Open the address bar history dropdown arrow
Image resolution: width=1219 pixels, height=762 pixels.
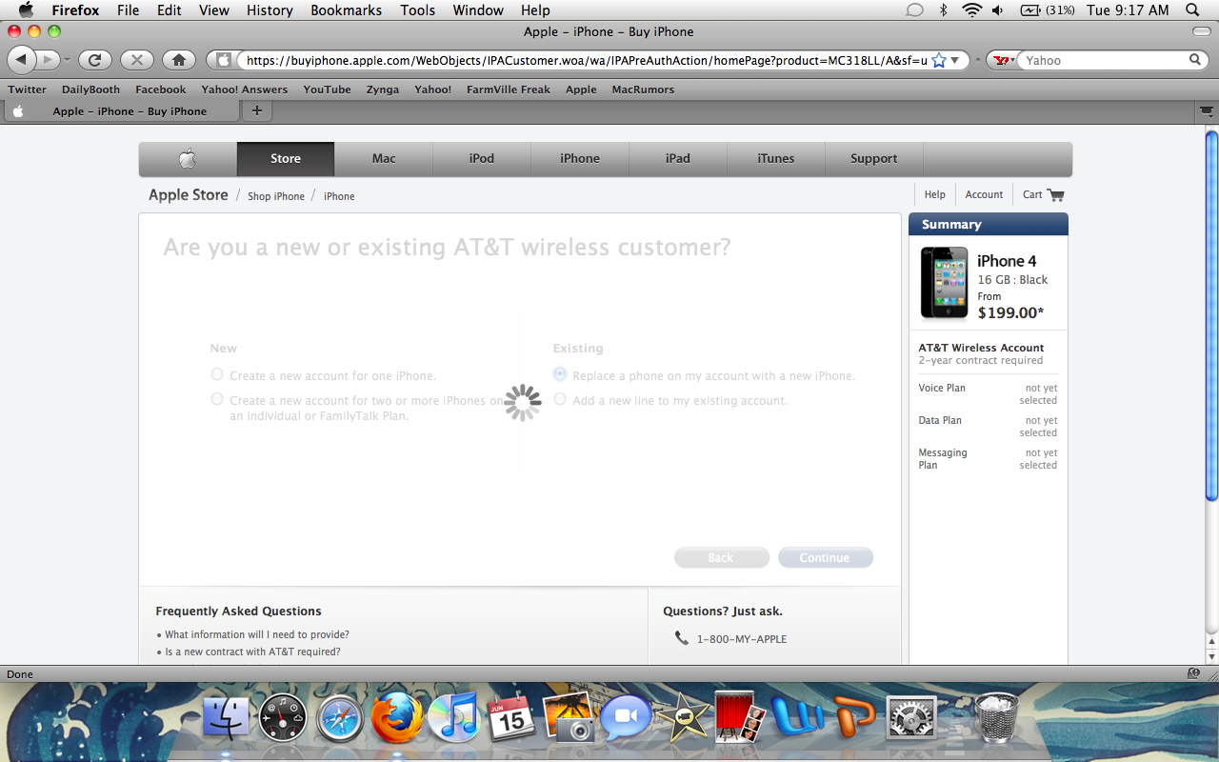pyautogui.click(x=957, y=60)
